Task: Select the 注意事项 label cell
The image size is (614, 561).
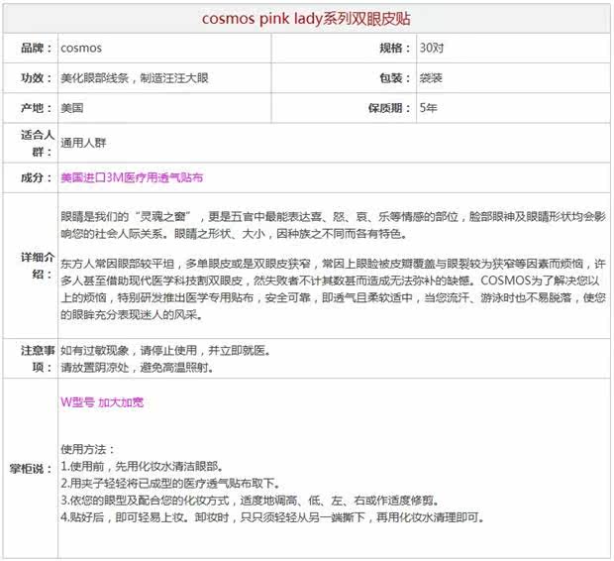Action: [x=32, y=359]
